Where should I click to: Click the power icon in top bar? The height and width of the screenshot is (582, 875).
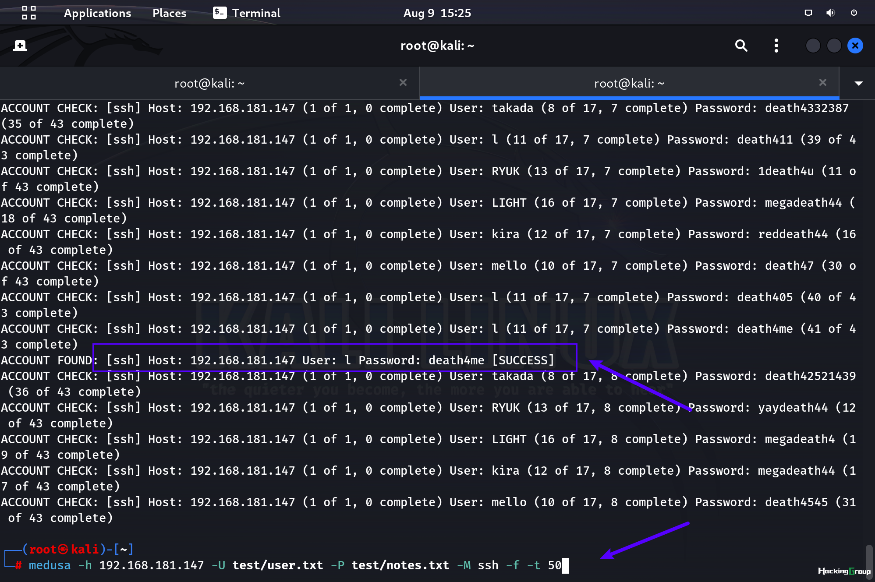pos(854,13)
